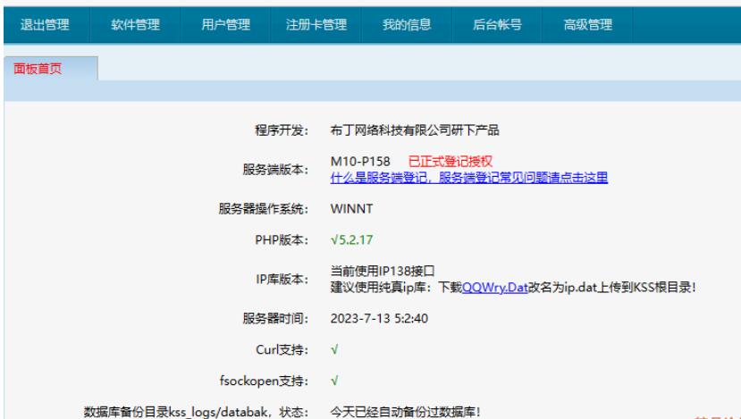Open the 注册卡管理 menu
The image size is (741, 419).
316,24
